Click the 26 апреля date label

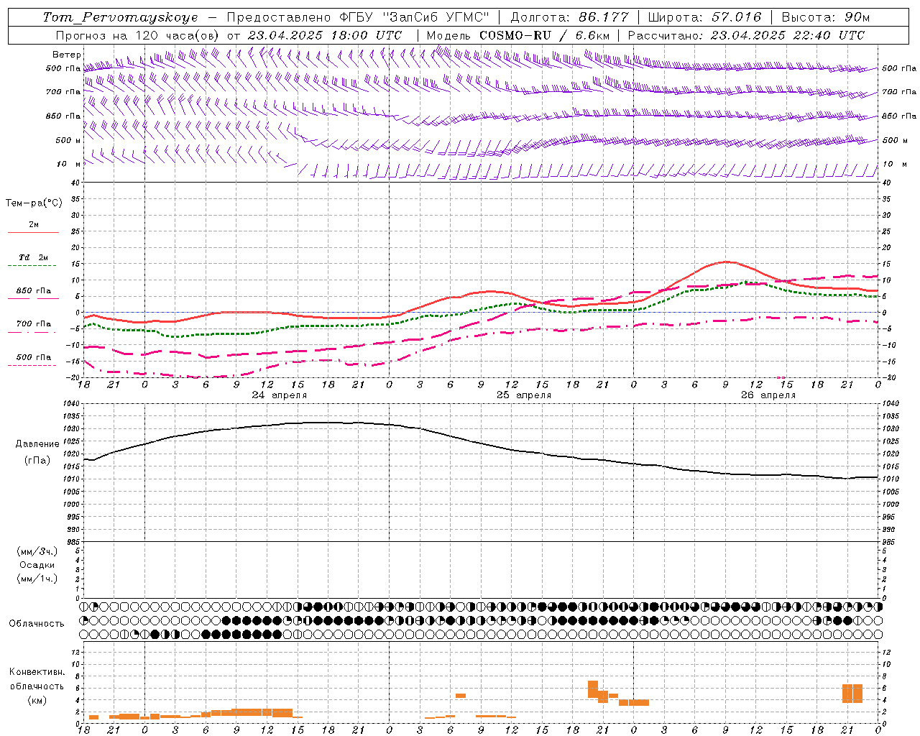768,395
